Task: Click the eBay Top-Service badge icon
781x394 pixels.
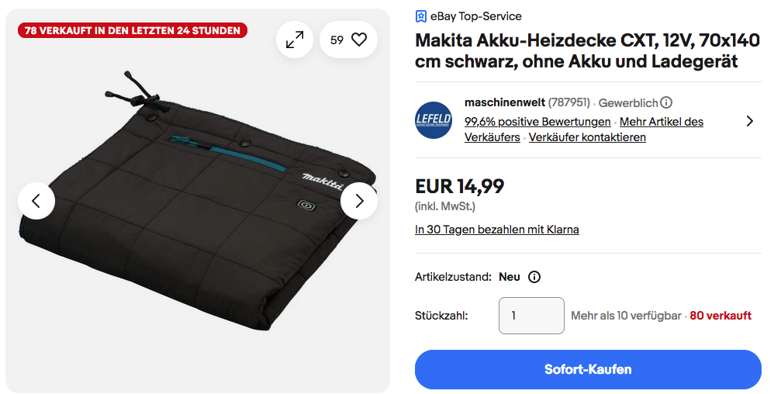Action: (421, 16)
